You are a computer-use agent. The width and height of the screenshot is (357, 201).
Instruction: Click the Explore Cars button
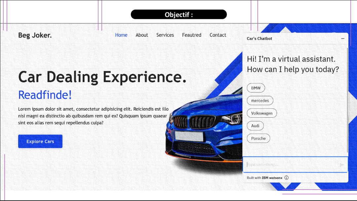[40, 141]
